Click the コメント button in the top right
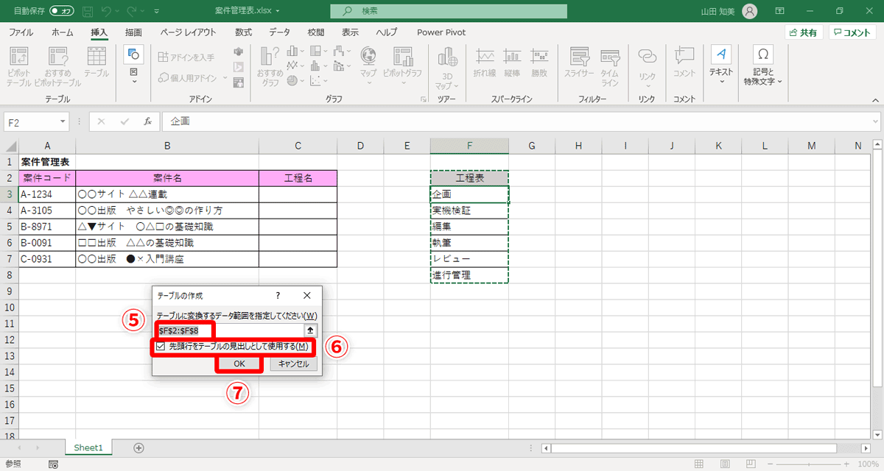This screenshot has width=884, height=471. (852, 32)
